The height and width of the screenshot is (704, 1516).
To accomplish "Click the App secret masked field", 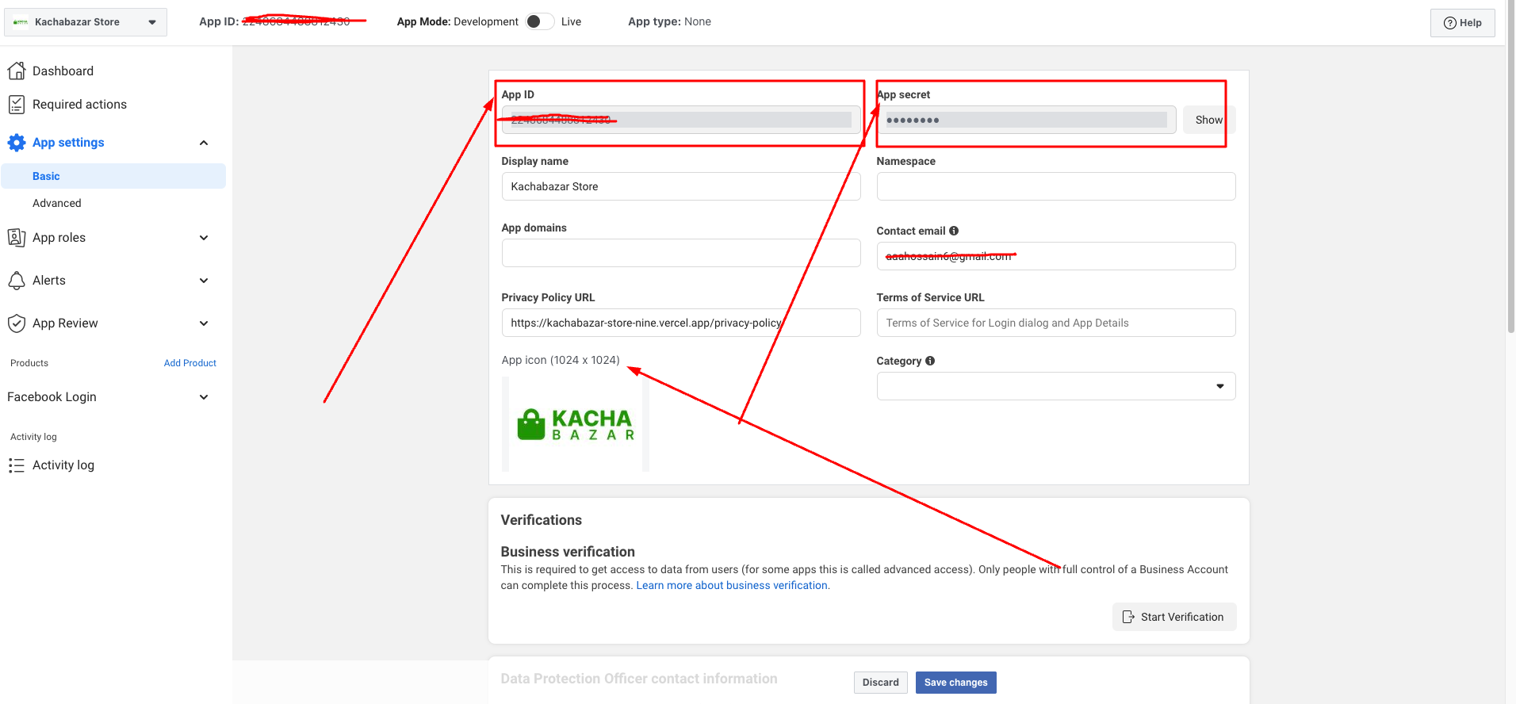I will [1026, 120].
